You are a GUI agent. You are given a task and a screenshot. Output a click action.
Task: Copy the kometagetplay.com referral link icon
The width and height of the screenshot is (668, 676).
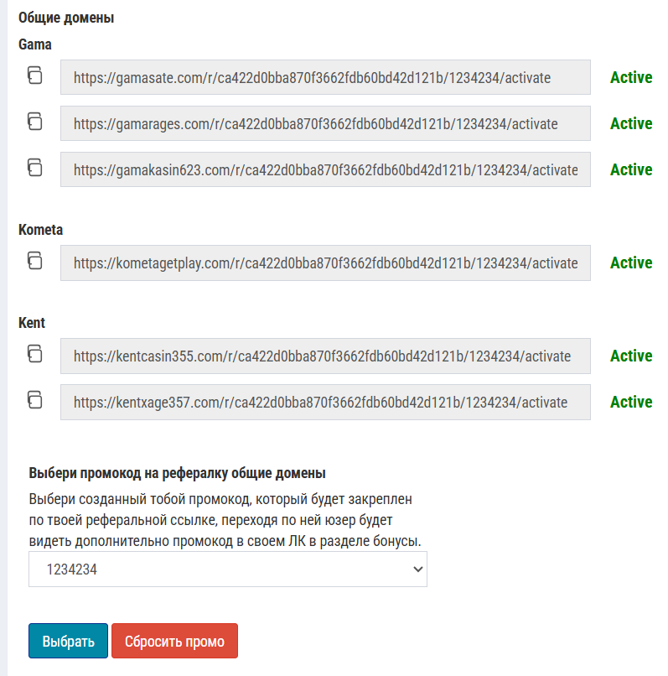point(34,261)
